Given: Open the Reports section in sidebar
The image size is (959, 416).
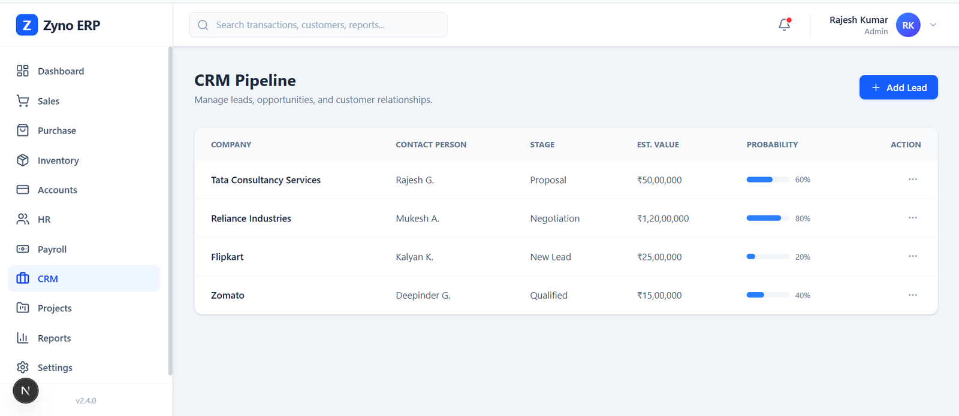Looking at the screenshot, I should 54,338.
